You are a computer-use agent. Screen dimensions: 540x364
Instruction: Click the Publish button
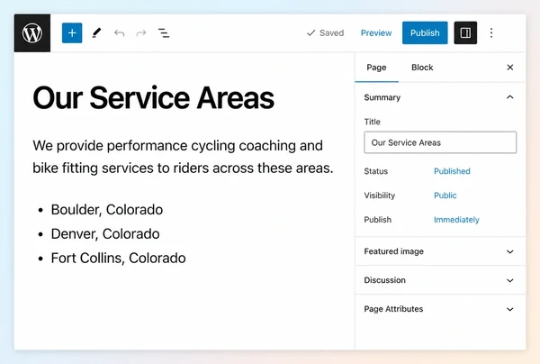[425, 32]
